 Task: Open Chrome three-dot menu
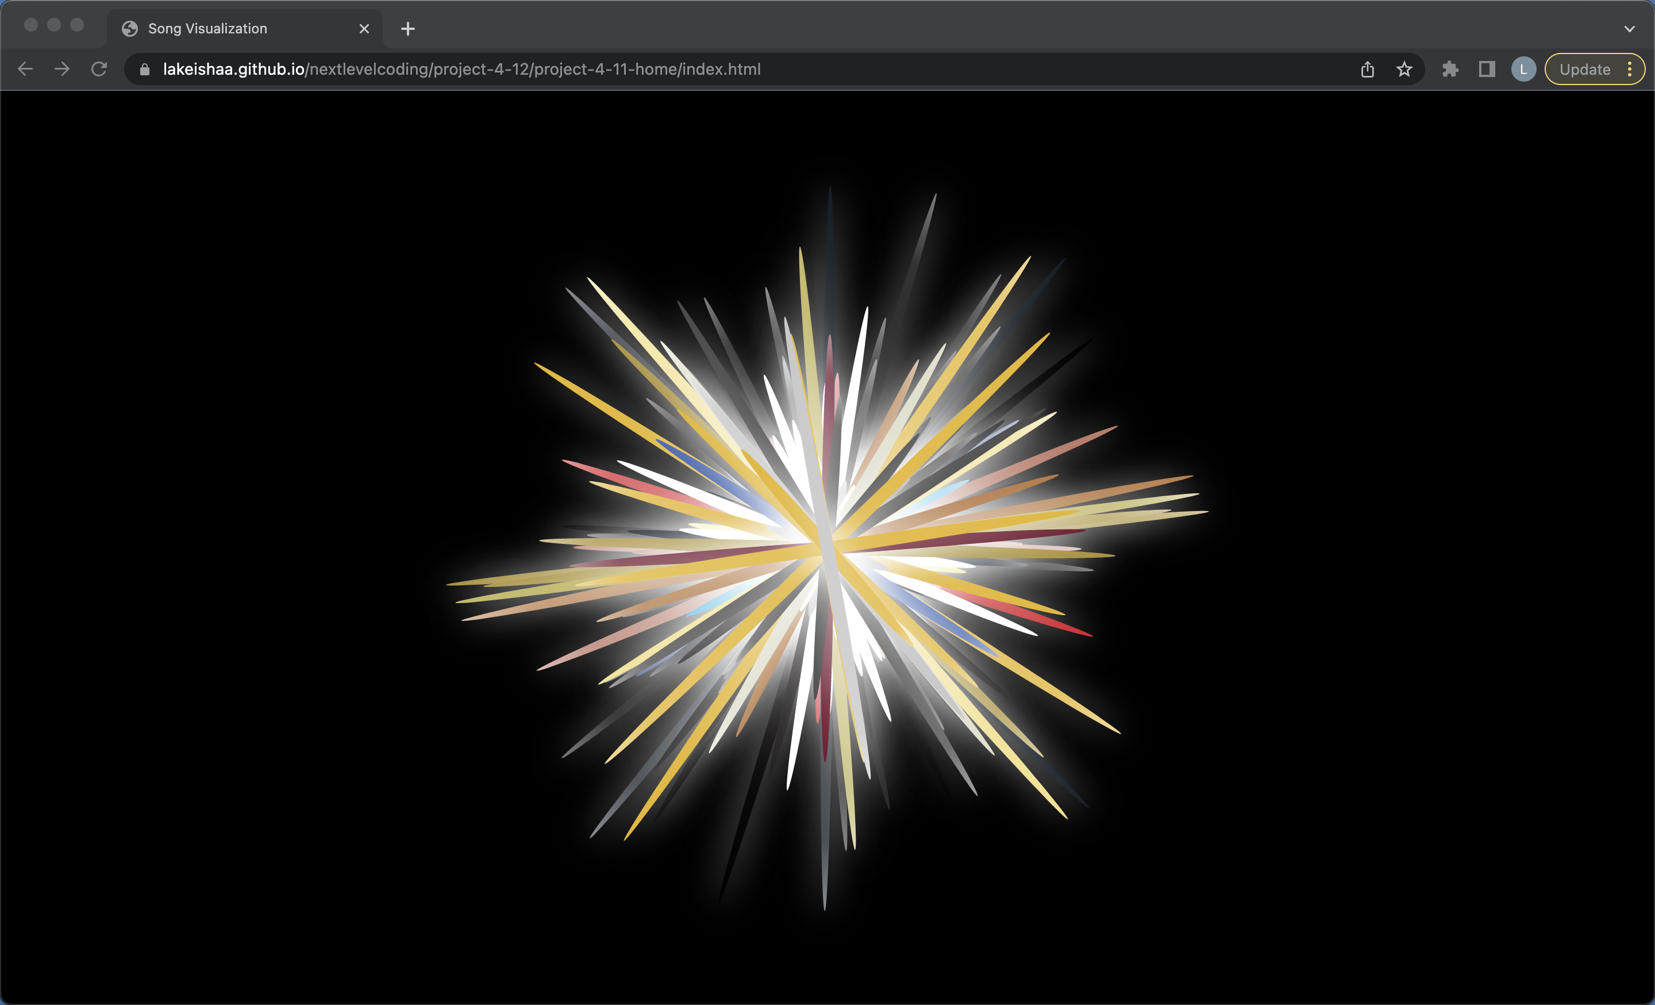pos(1630,69)
